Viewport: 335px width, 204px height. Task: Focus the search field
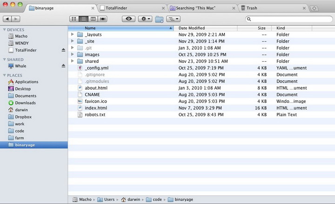[289, 19]
